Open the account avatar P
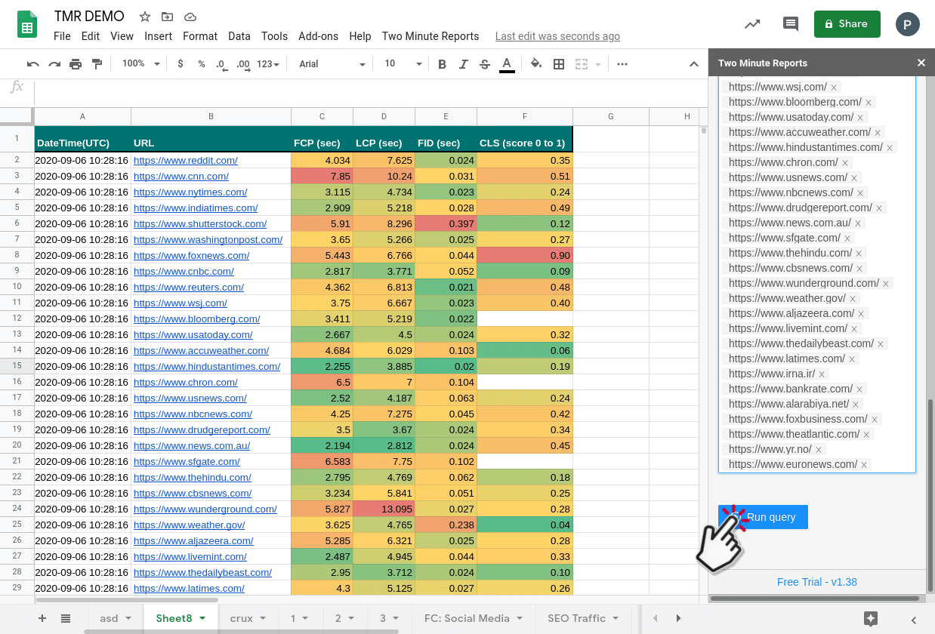This screenshot has width=935, height=634. 908,23
